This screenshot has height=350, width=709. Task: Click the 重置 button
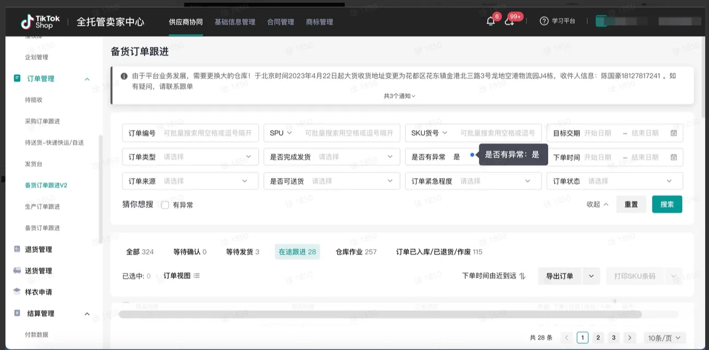(x=631, y=204)
